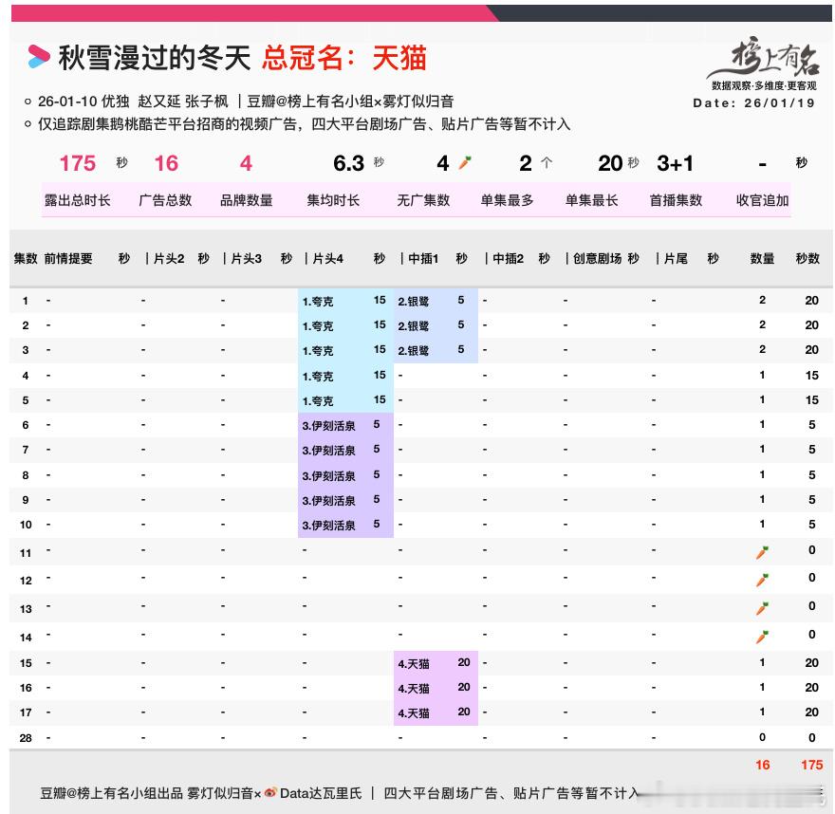Click the carrot icon in episode 12 row
835x814 pixels.
coord(762,580)
